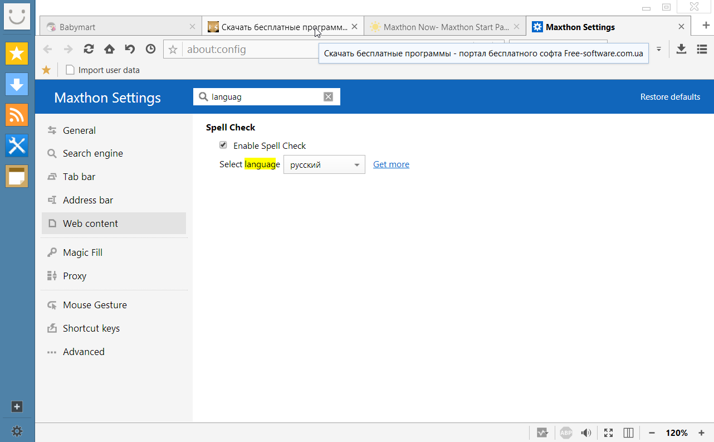Bookmark page with address bar star
714x442 pixels.
(173, 50)
